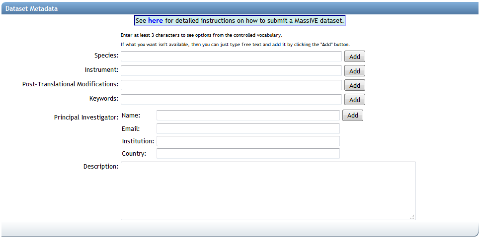Image resolution: width=480 pixels, height=238 pixels.
Task: Click the Dataset Metadata panel header
Action: [x=31, y=8]
